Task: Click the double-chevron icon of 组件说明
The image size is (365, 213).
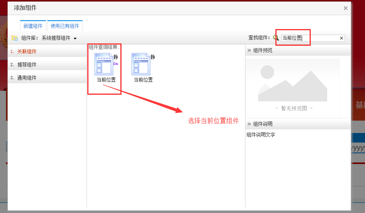Action: 249,124
